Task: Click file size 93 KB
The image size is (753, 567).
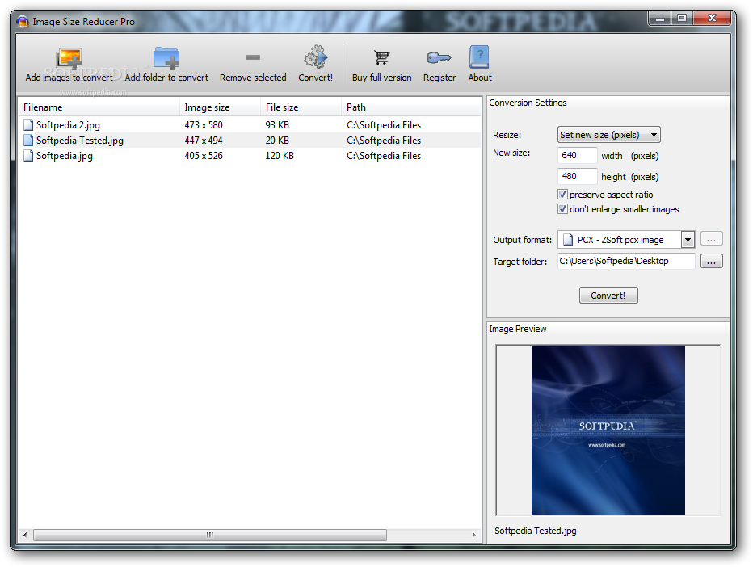Action: tap(277, 125)
